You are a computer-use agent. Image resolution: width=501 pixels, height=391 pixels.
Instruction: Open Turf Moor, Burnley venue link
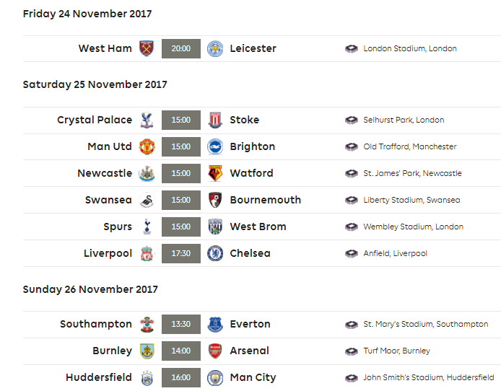(x=396, y=351)
